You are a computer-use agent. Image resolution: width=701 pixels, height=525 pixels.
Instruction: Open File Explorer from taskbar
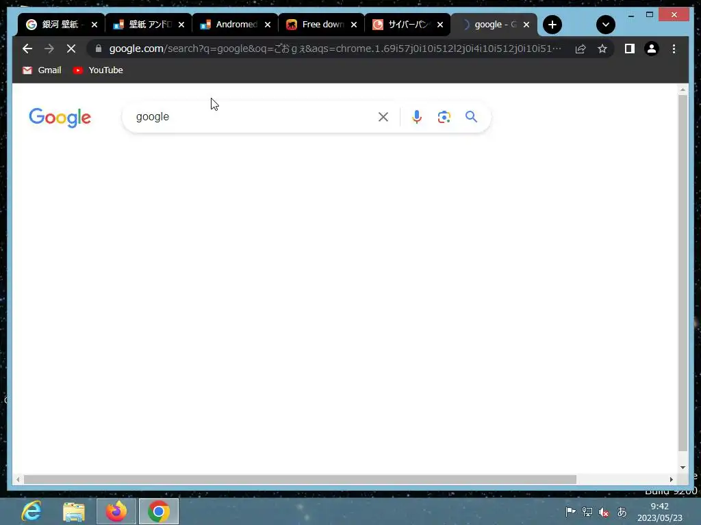74,511
